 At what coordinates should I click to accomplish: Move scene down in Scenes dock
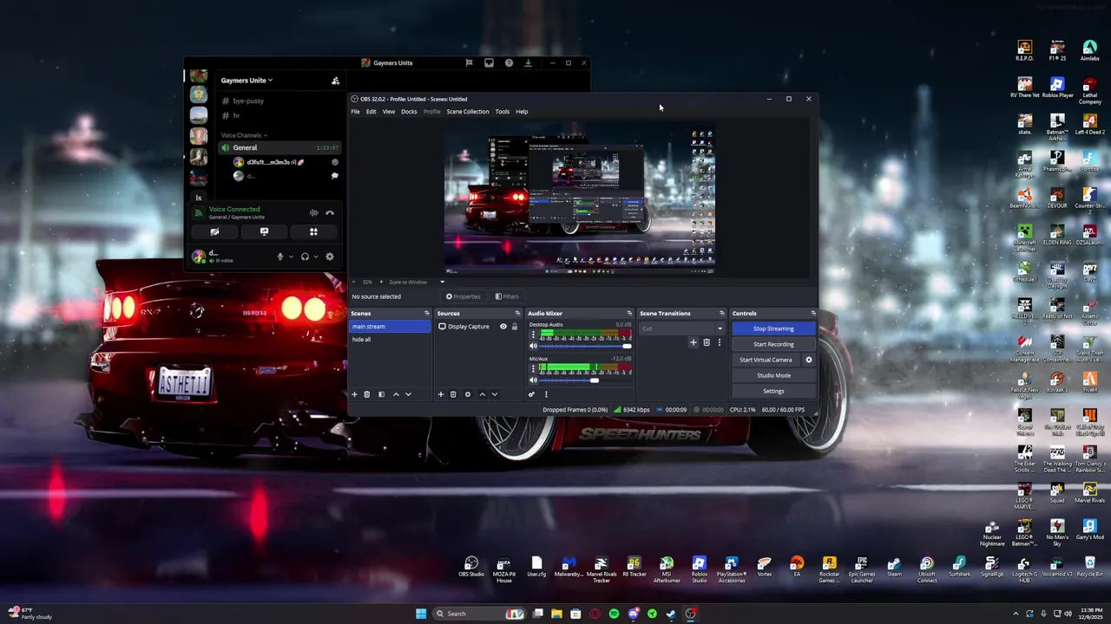pyautogui.click(x=408, y=394)
